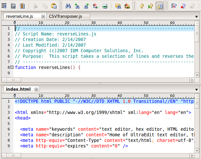Open the Replace dialog icon
This screenshot has height=159, width=201.
coord(95,6)
